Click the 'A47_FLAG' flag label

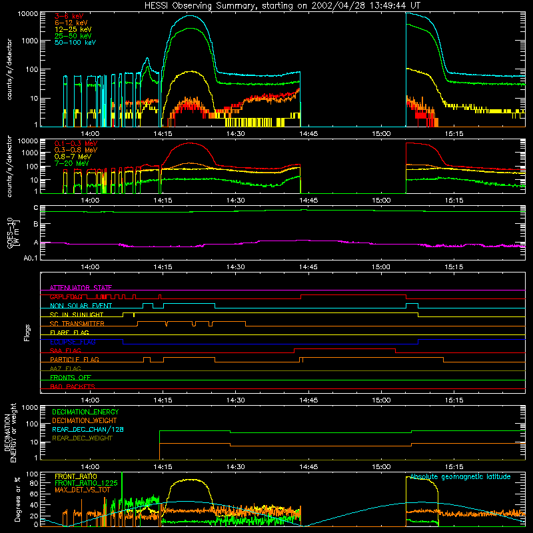coord(65,368)
